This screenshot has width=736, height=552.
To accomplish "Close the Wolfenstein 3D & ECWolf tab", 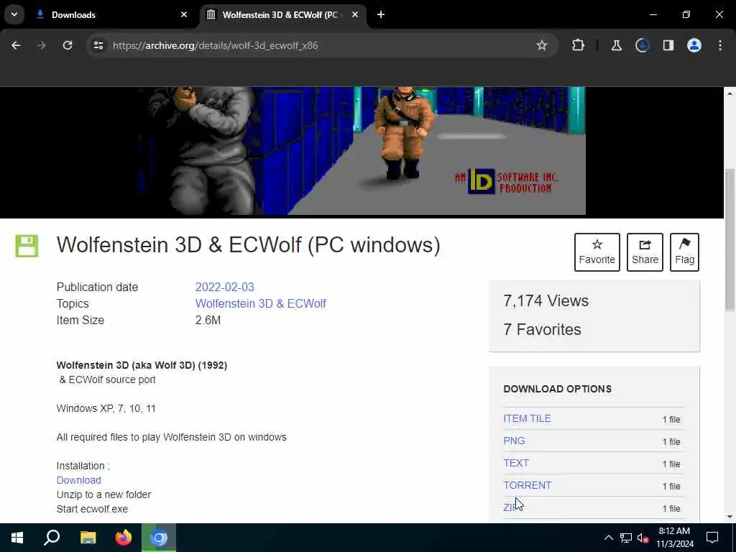I will 355,14.
